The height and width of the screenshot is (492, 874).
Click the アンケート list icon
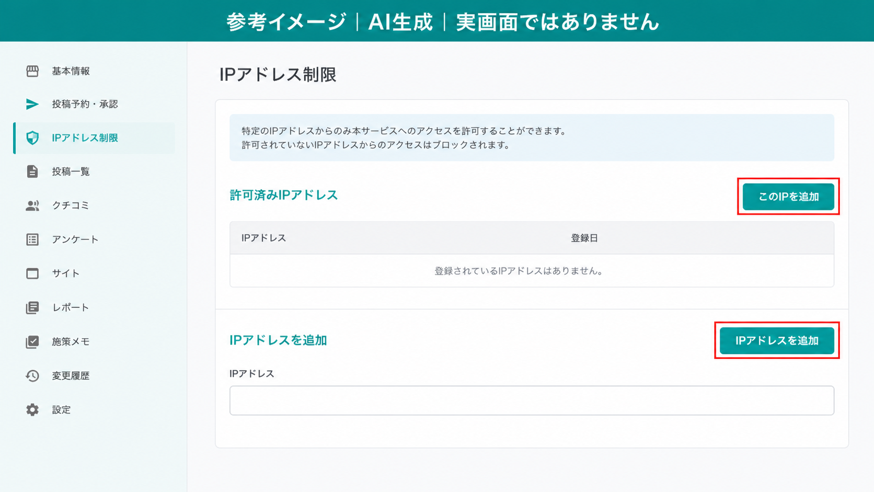pos(32,239)
